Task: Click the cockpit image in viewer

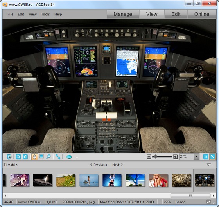Action: pyautogui.click(x=109, y=86)
